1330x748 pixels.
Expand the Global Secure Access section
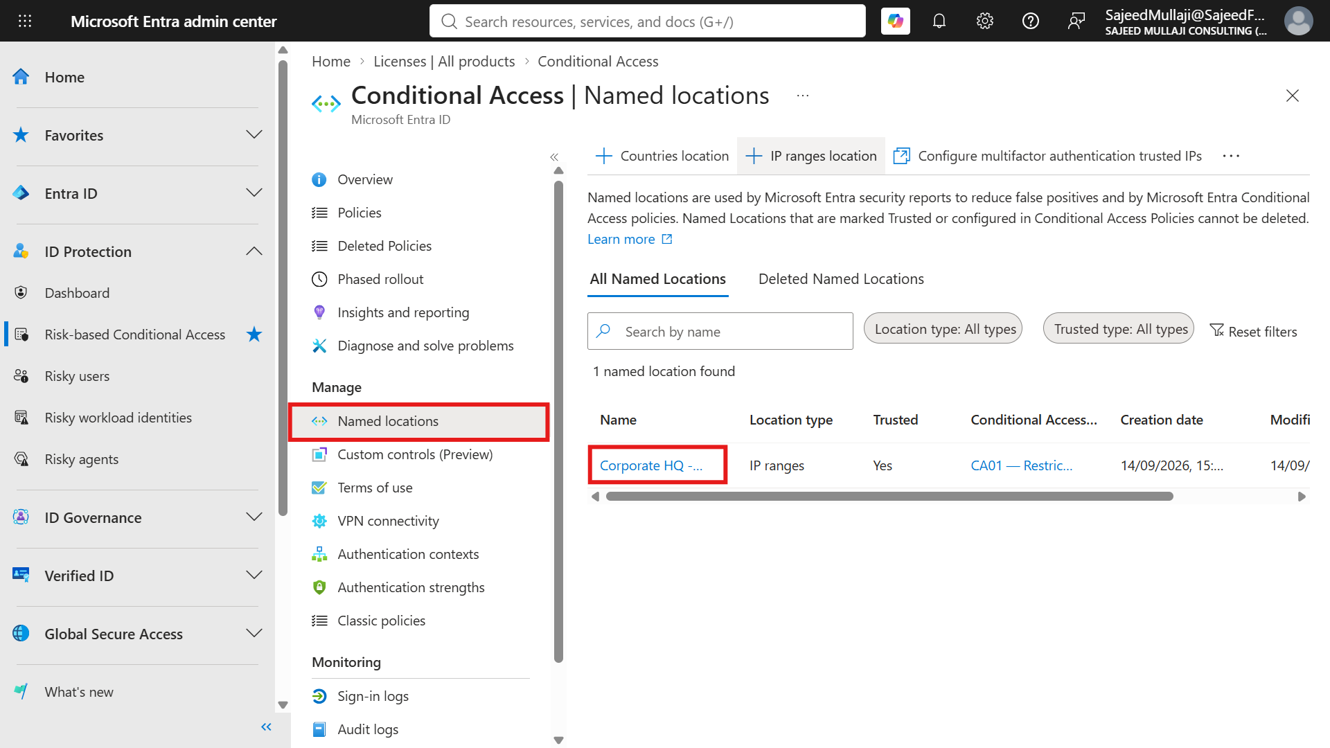click(x=254, y=634)
